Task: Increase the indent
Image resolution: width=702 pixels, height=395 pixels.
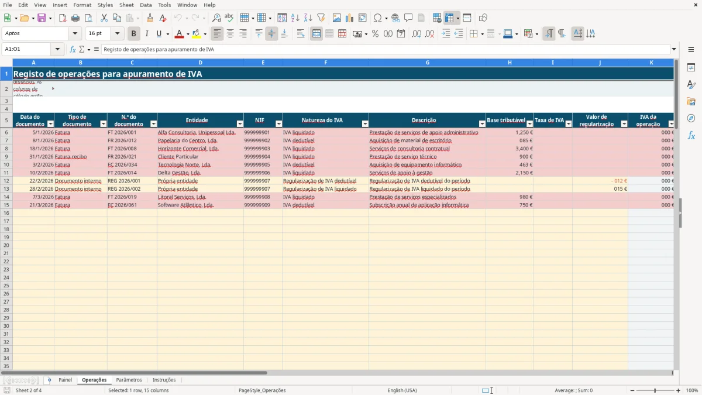Action: (446, 34)
